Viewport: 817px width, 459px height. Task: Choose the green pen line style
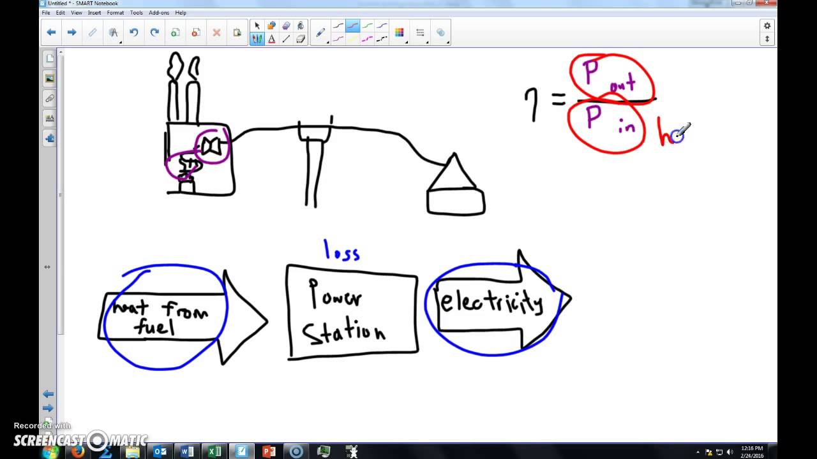tap(367, 25)
